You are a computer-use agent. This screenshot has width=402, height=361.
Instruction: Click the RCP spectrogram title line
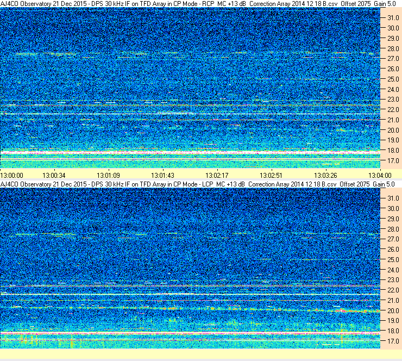198,4
